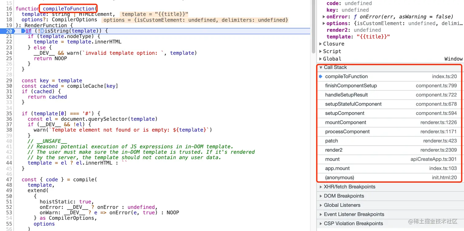Click gutter line number 47

(x=9, y=180)
